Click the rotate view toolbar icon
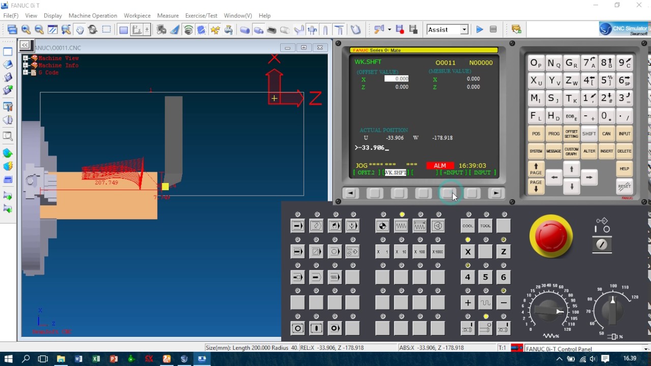This screenshot has height=366, width=651. 93,29
